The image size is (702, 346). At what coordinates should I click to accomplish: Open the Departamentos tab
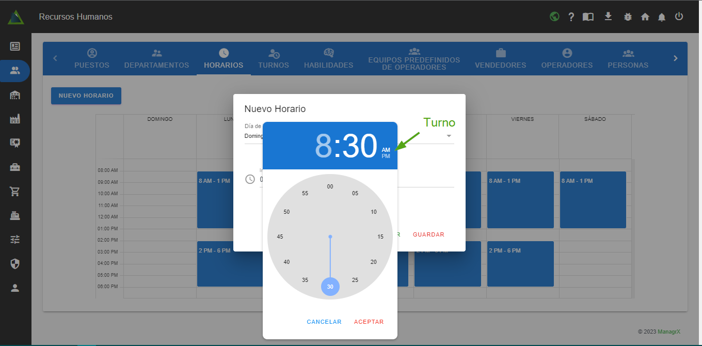tap(156, 59)
